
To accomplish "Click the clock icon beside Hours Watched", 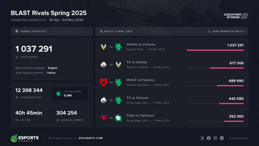I will [17, 97].
